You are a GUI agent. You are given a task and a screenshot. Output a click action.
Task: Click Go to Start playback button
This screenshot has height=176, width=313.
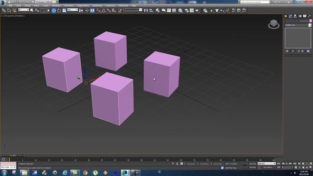(279, 164)
